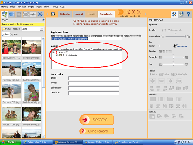This screenshot has height=145, width=193.
Task: Open the Photos panel icon
Action: click(x=5, y=14)
